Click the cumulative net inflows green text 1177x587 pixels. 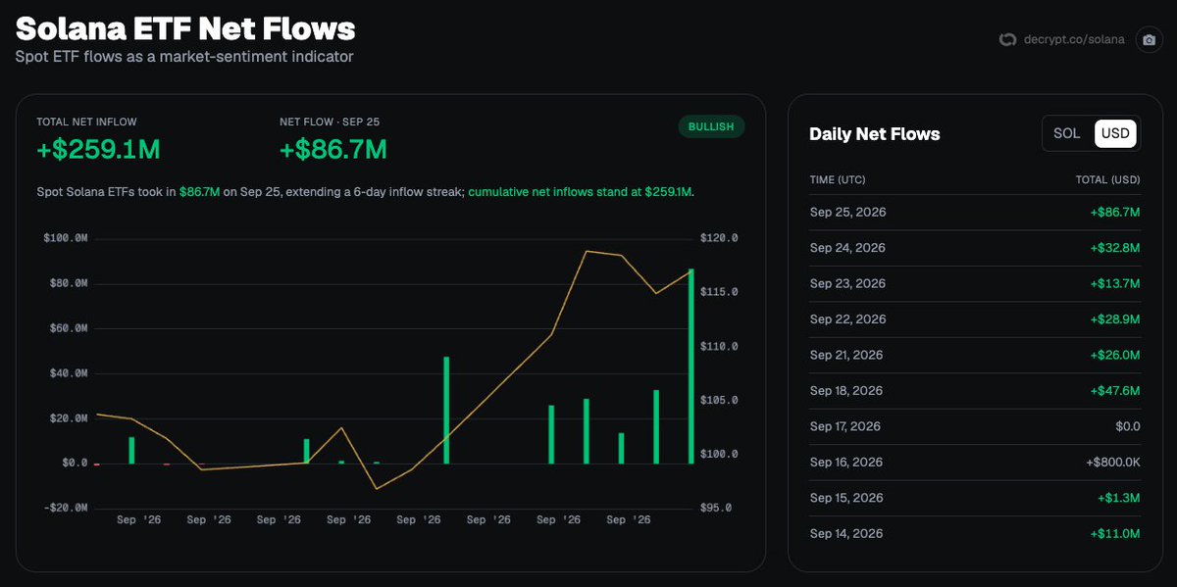coord(581,192)
